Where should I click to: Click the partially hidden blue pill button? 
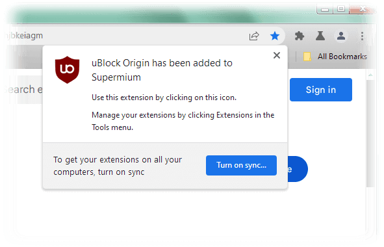[298, 169]
